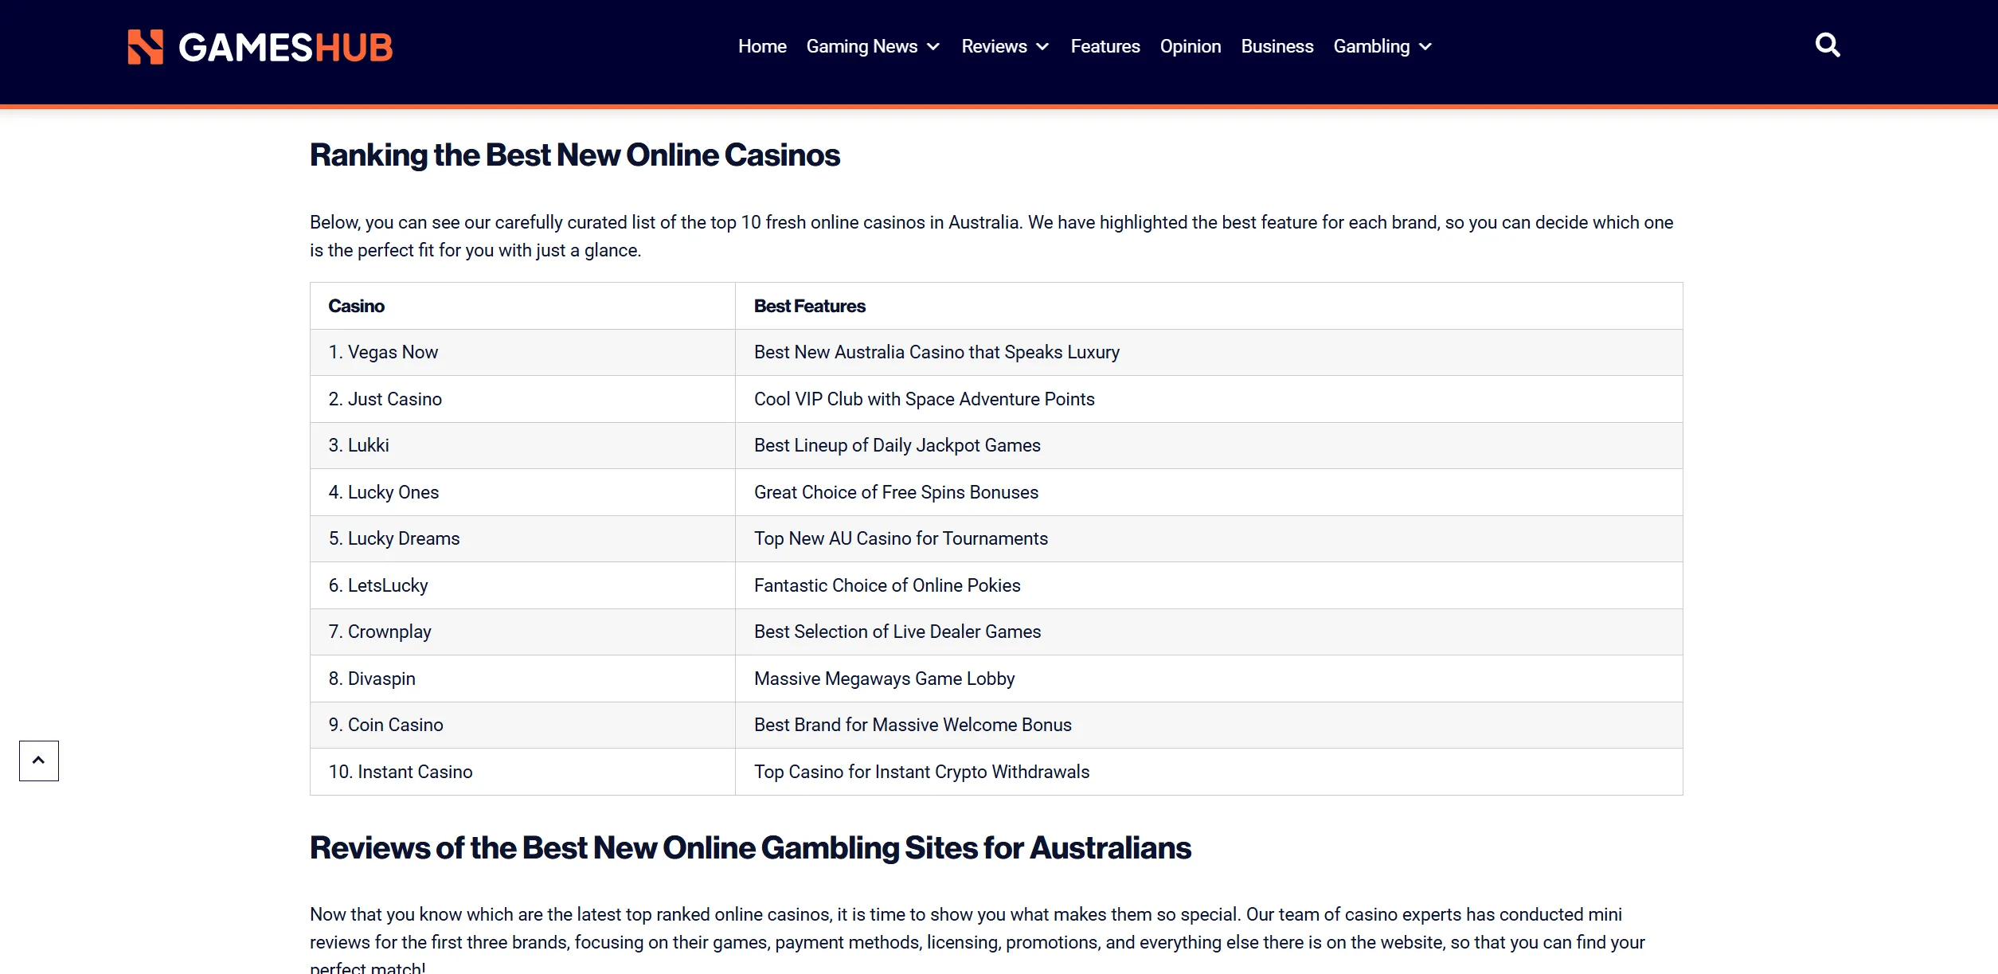Select the '9. Coin Casino' table cell
This screenshot has height=974, width=1998.
(x=522, y=725)
